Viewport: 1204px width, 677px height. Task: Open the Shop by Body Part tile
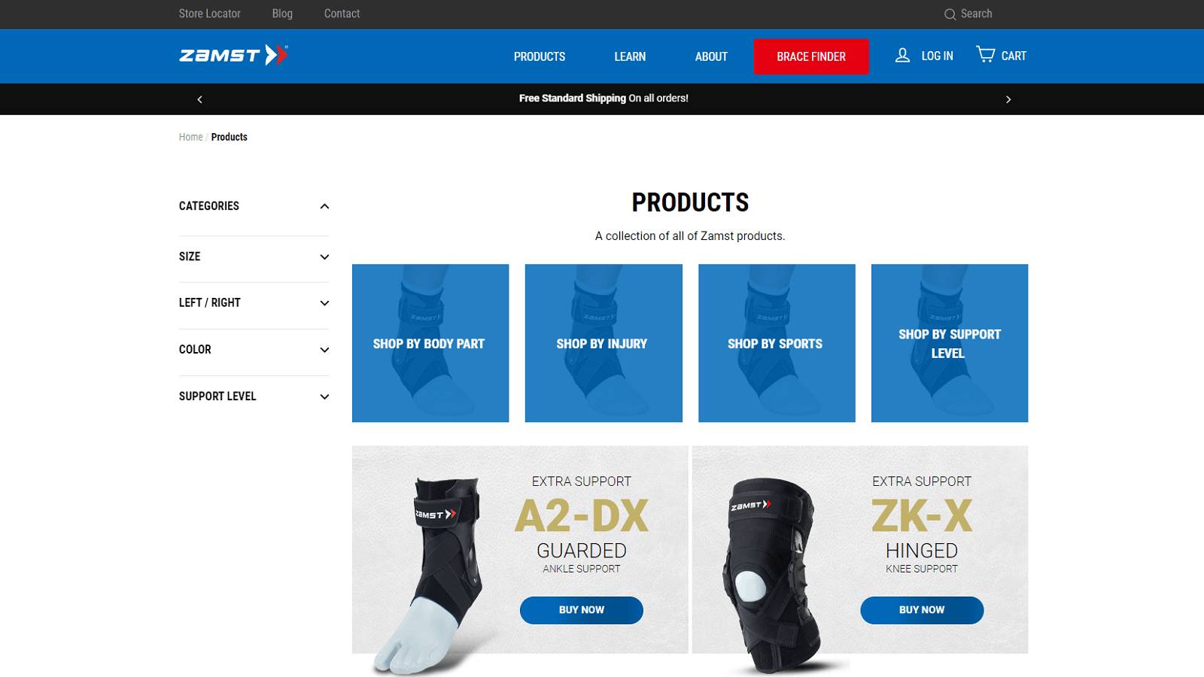pos(430,343)
